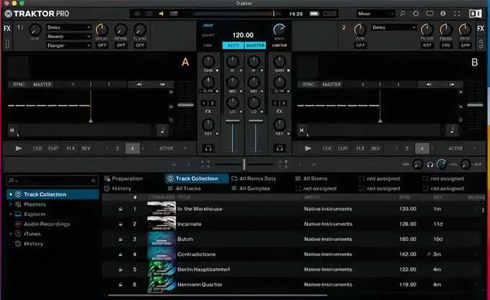Expand the Playlists tree node

(x=10, y=204)
